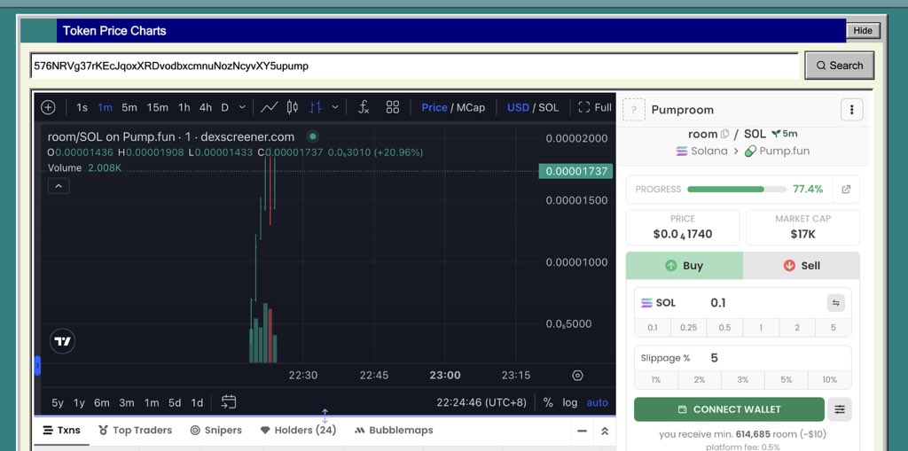
Task: Minimize the transactions panel
Action: click(583, 431)
